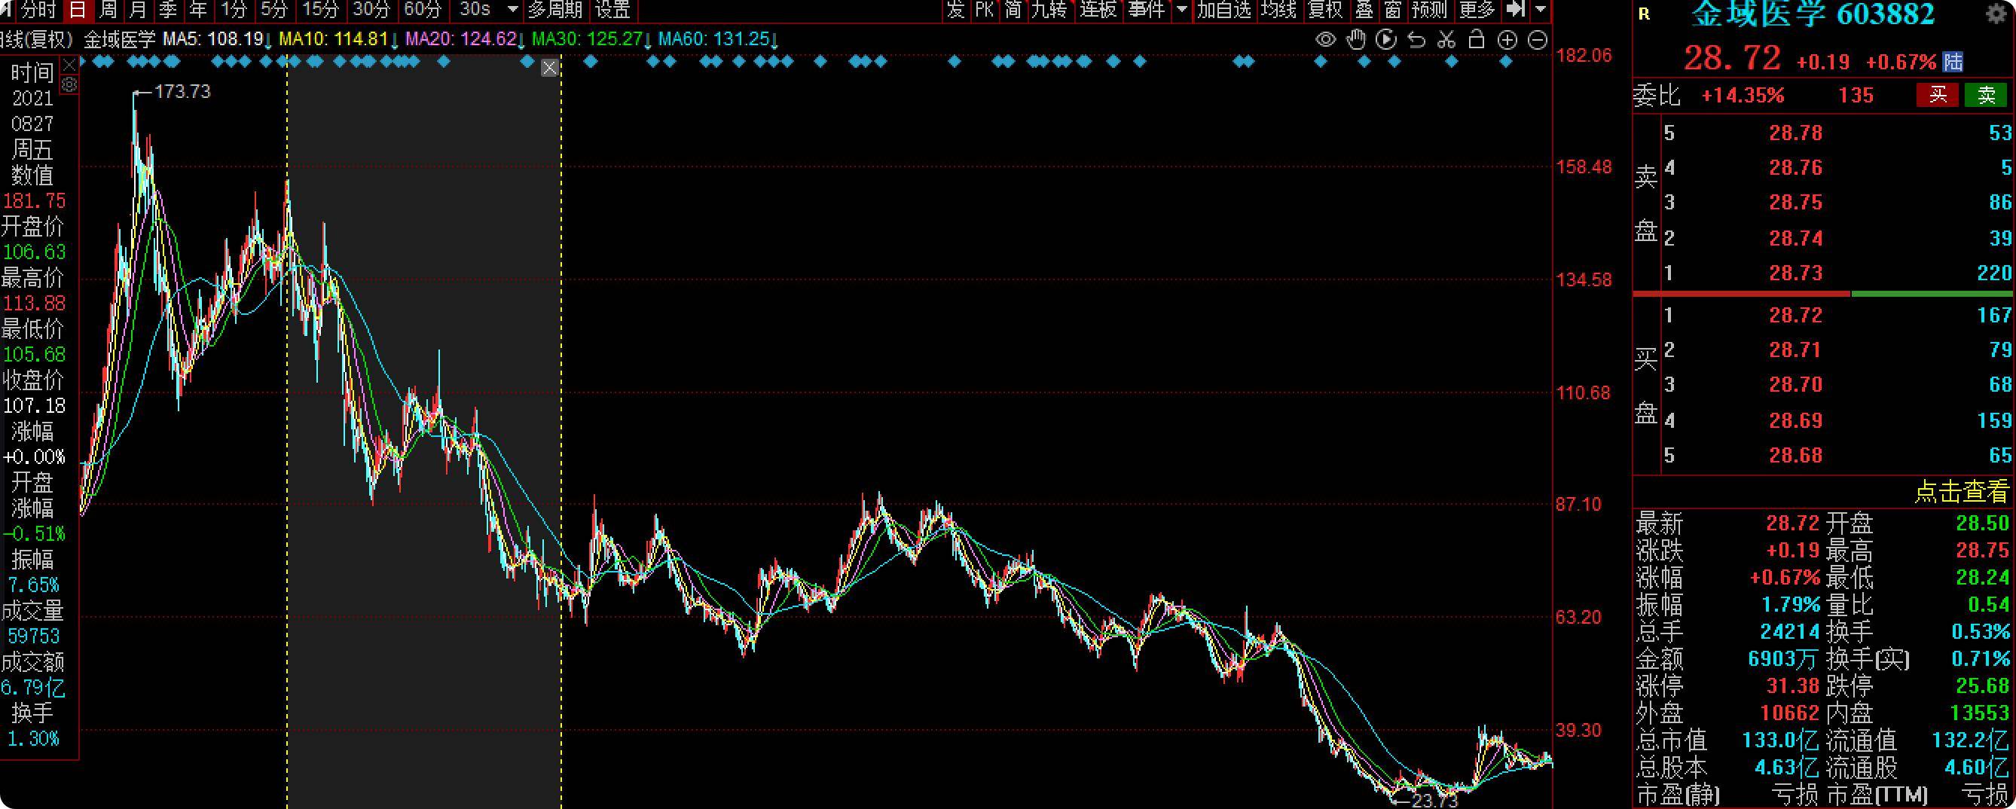Click 加自选 to add to watchlist
Viewport: 2016px width, 809px height.
tap(1225, 11)
